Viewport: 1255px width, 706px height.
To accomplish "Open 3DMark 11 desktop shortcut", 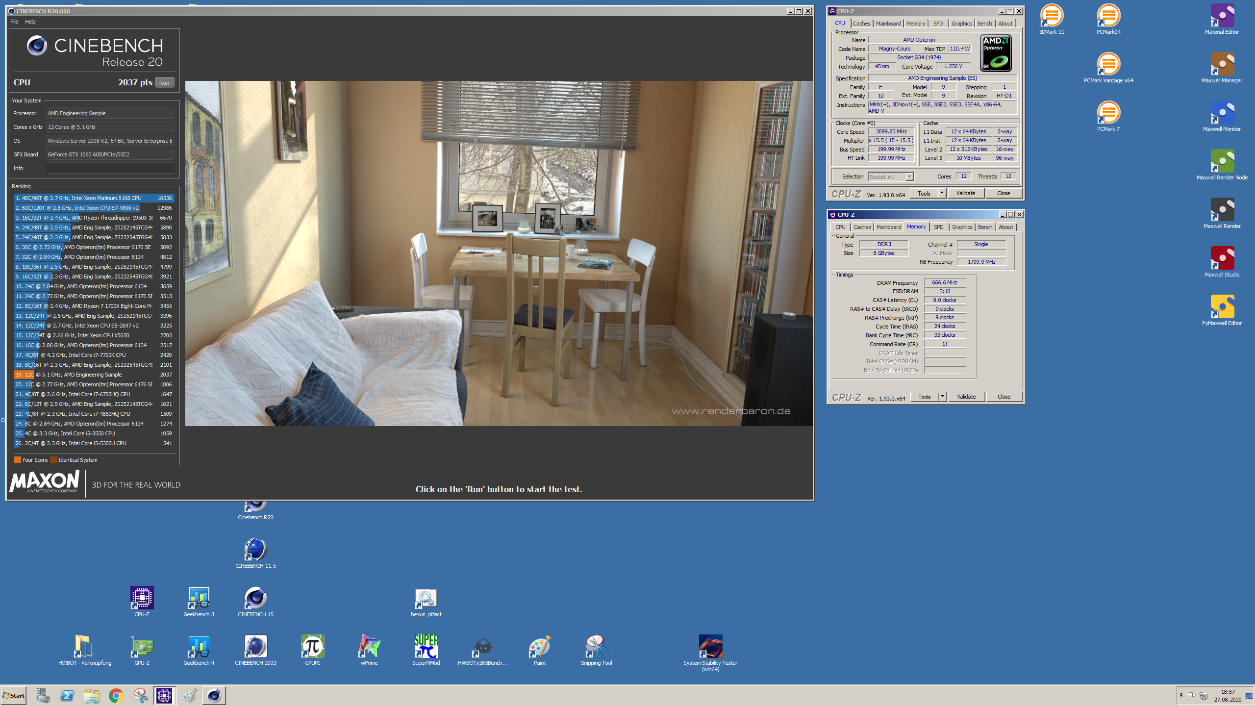I will 1052,20.
